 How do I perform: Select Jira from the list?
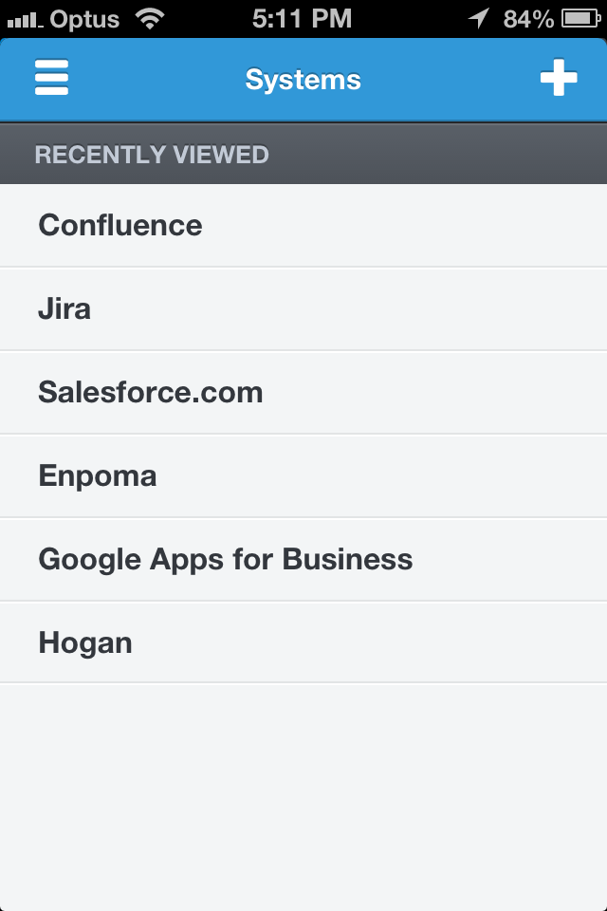pos(64,309)
